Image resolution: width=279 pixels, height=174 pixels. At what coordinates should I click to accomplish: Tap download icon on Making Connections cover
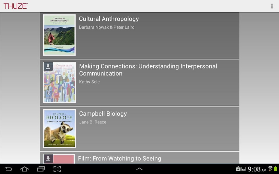(48, 66)
